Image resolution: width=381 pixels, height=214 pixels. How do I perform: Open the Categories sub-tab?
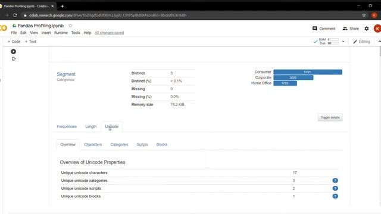[119, 144]
